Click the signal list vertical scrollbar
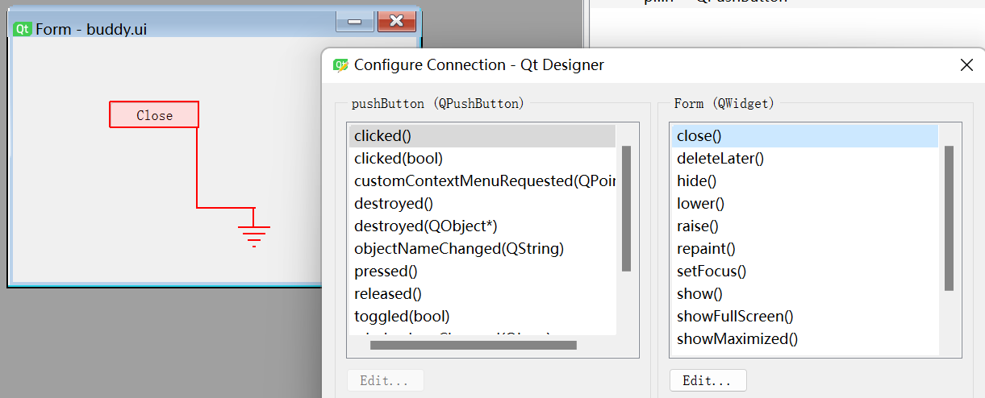This screenshot has height=398, width=985. 626,209
